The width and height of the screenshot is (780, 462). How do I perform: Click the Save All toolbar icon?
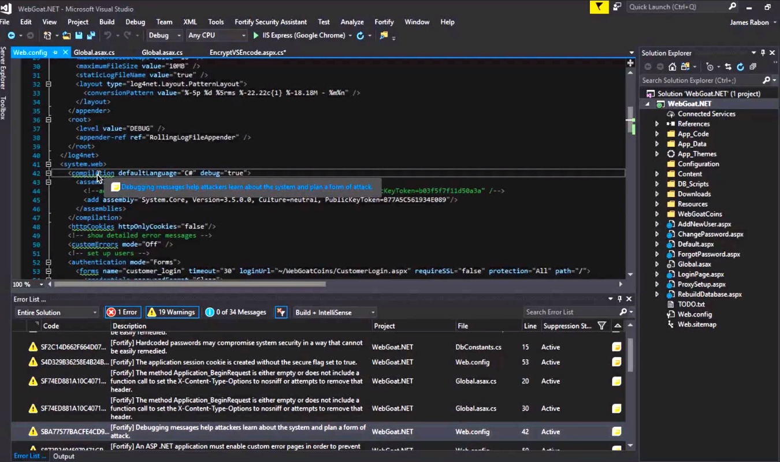[91, 36]
